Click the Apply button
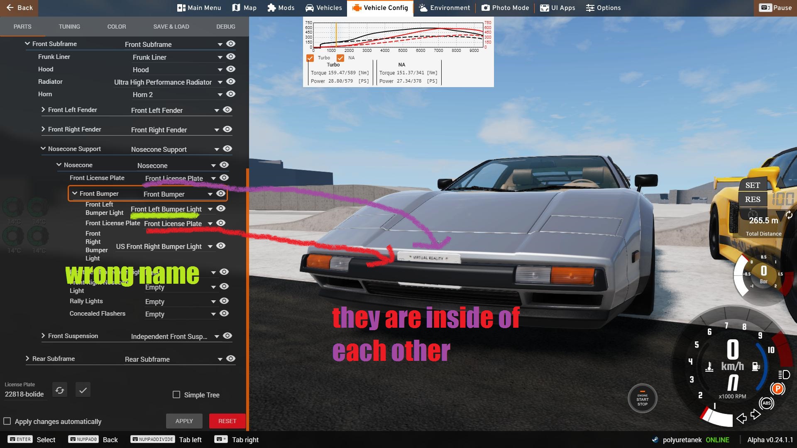 [184, 421]
